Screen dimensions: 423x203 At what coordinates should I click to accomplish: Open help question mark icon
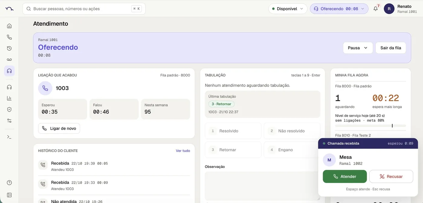point(9,183)
